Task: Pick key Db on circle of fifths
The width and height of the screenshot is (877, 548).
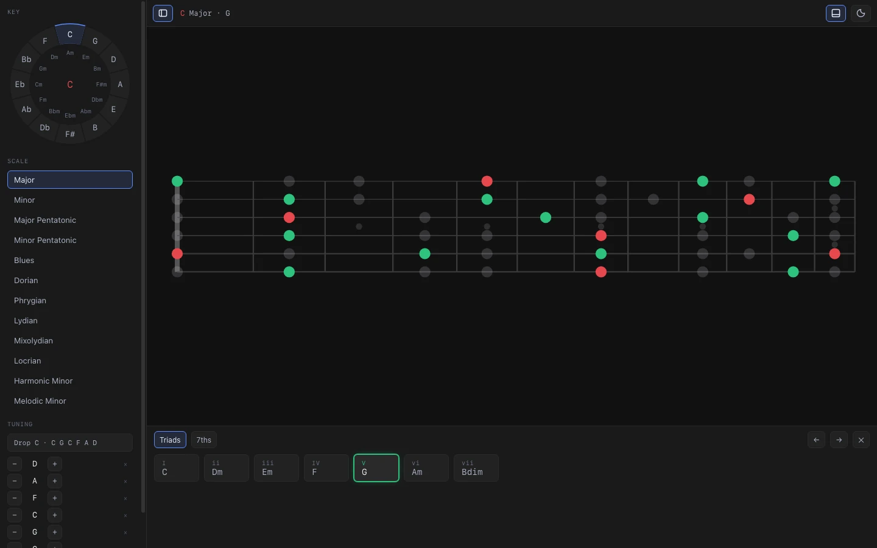Action: point(45,127)
